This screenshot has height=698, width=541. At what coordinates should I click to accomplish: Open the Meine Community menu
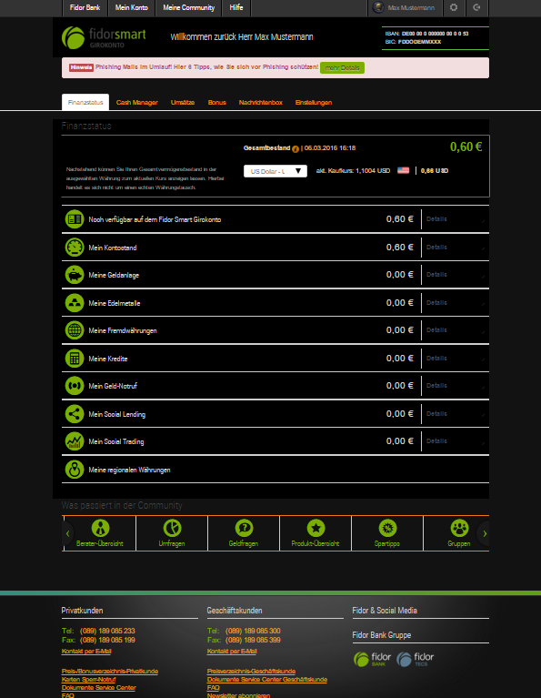[x=188, y=7]
